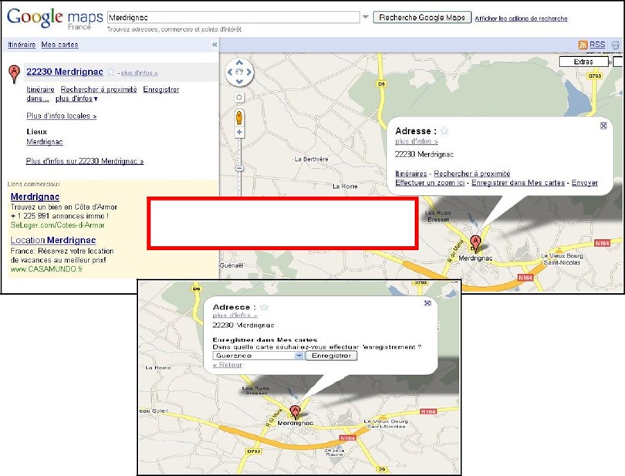Open the Mes cartes tab
Viewport: 625px width, 476px height.
coord(59,45)
